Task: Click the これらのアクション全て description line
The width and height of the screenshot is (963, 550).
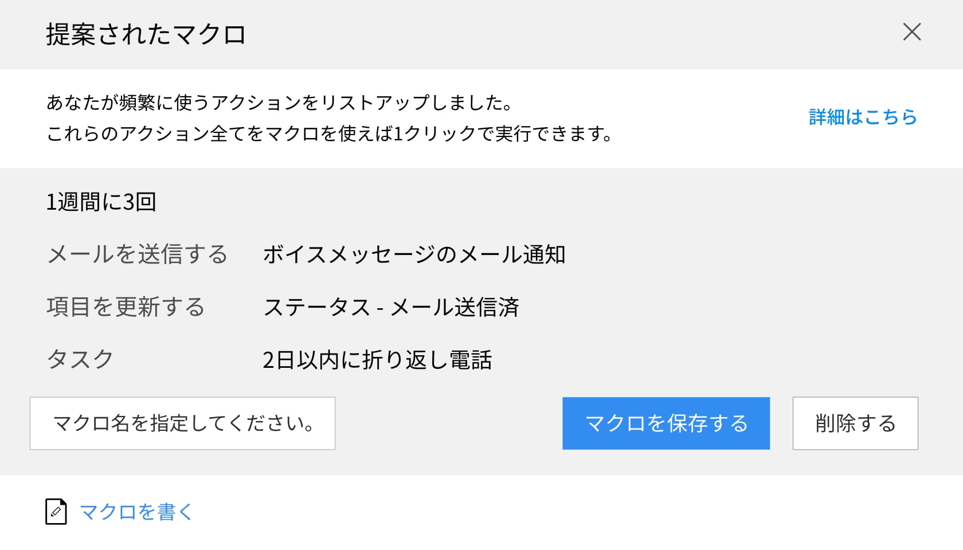Action: pos(330,133)
